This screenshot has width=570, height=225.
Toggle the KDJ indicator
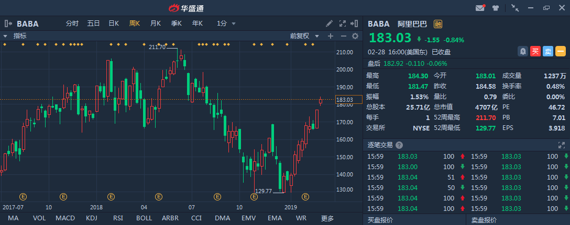[x=92, y=218]
